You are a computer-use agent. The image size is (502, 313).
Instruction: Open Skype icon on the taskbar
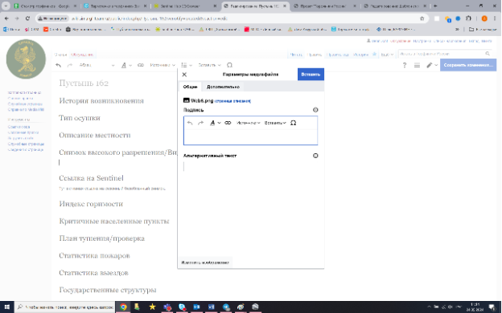click(182, 307)
